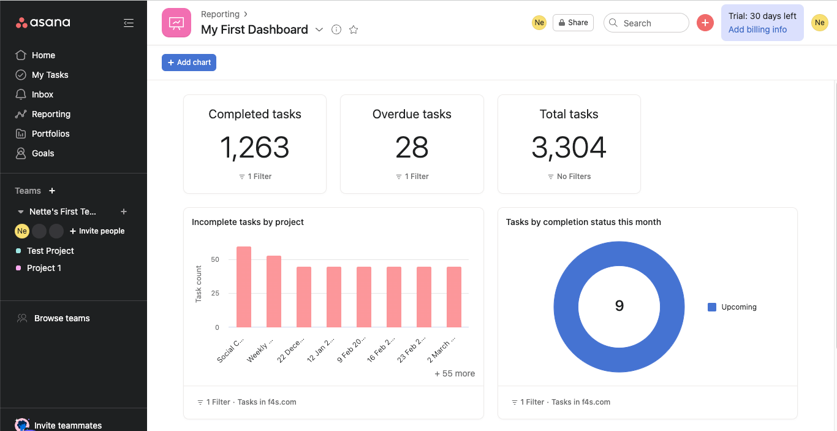Collapse Nette's First Team with the triangle
Image resolution: width=837 pixels, height=431 pixels.
(x=21, y=212)
